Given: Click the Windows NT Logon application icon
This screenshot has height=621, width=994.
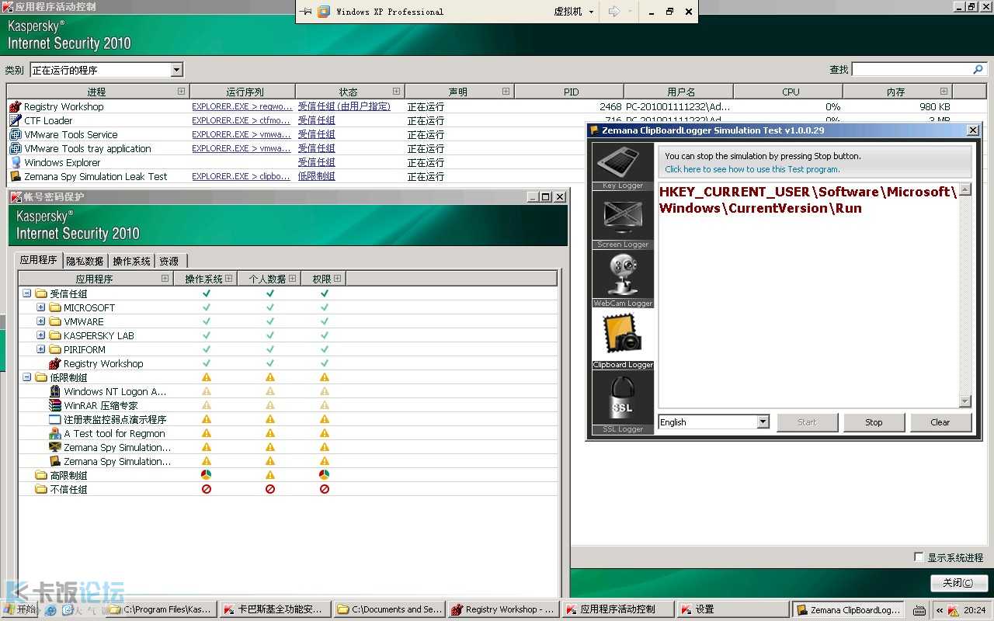Looking at the screenshot, I should pos(54,391).
